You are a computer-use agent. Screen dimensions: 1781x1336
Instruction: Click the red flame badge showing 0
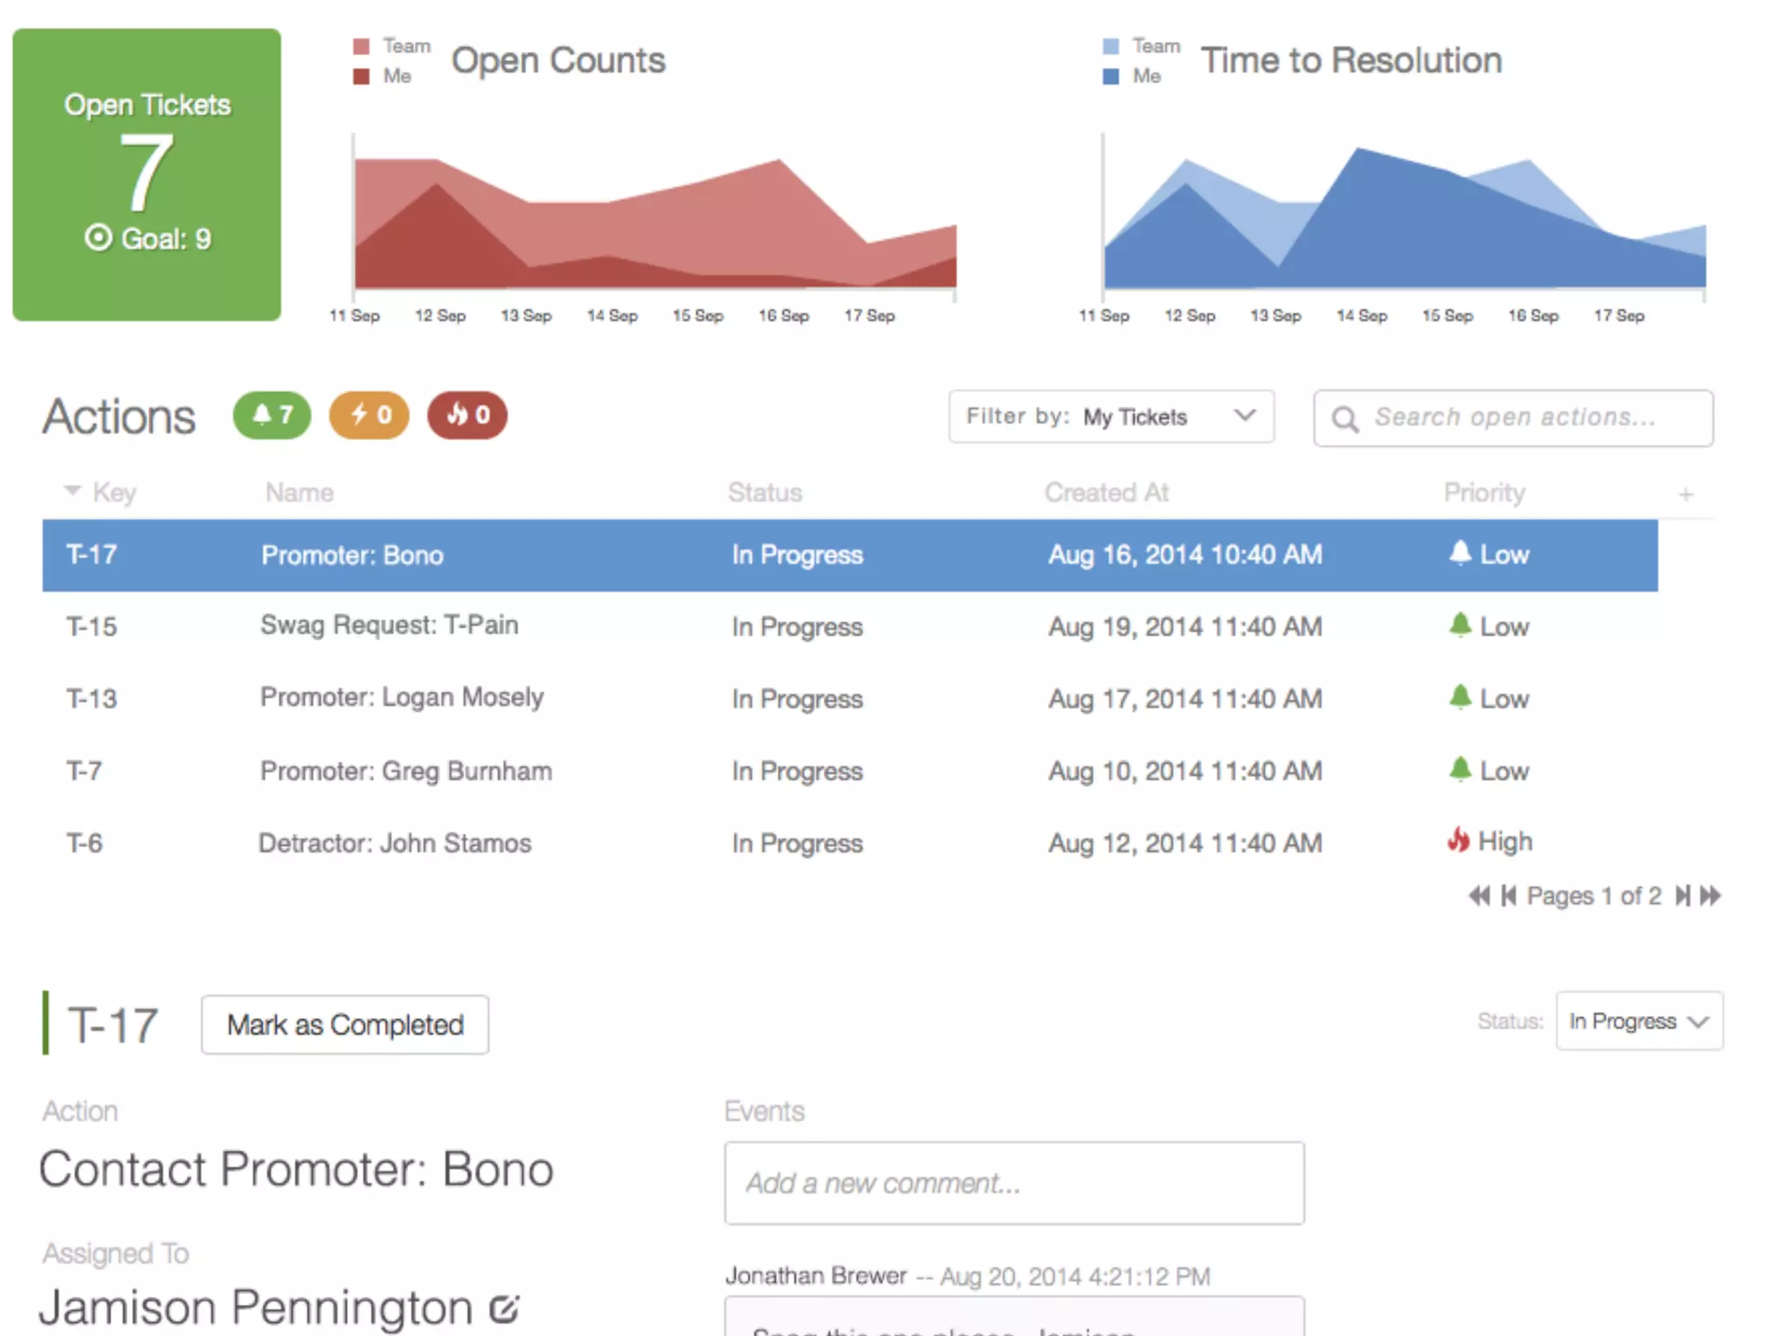[x=467, y=416]
